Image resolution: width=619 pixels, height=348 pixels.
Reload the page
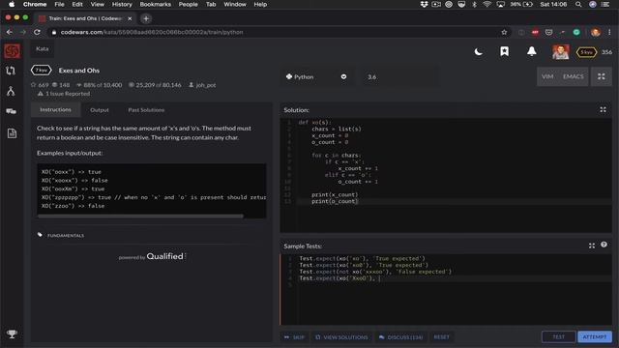[37, 32]
